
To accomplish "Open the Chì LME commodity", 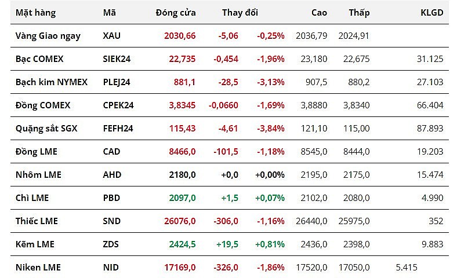I will [x=32, y=197].
